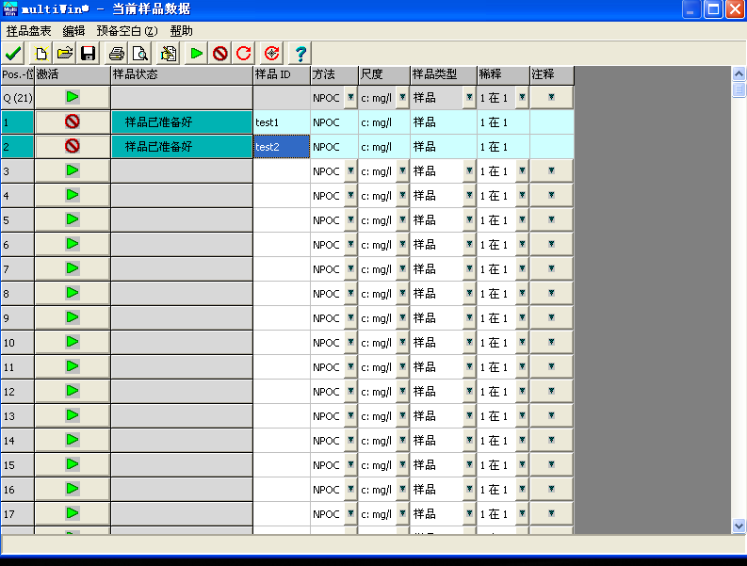
Task: Click the green checkmark confirm icon
Action: pyautogui.click(x=13, y=53)
